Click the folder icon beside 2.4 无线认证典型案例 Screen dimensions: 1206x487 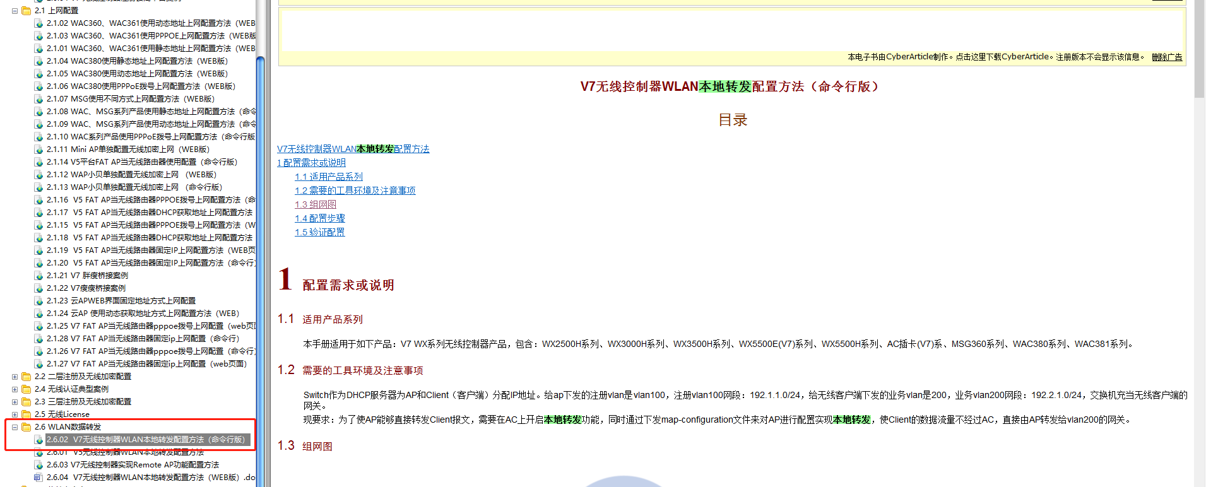[26, 389]
